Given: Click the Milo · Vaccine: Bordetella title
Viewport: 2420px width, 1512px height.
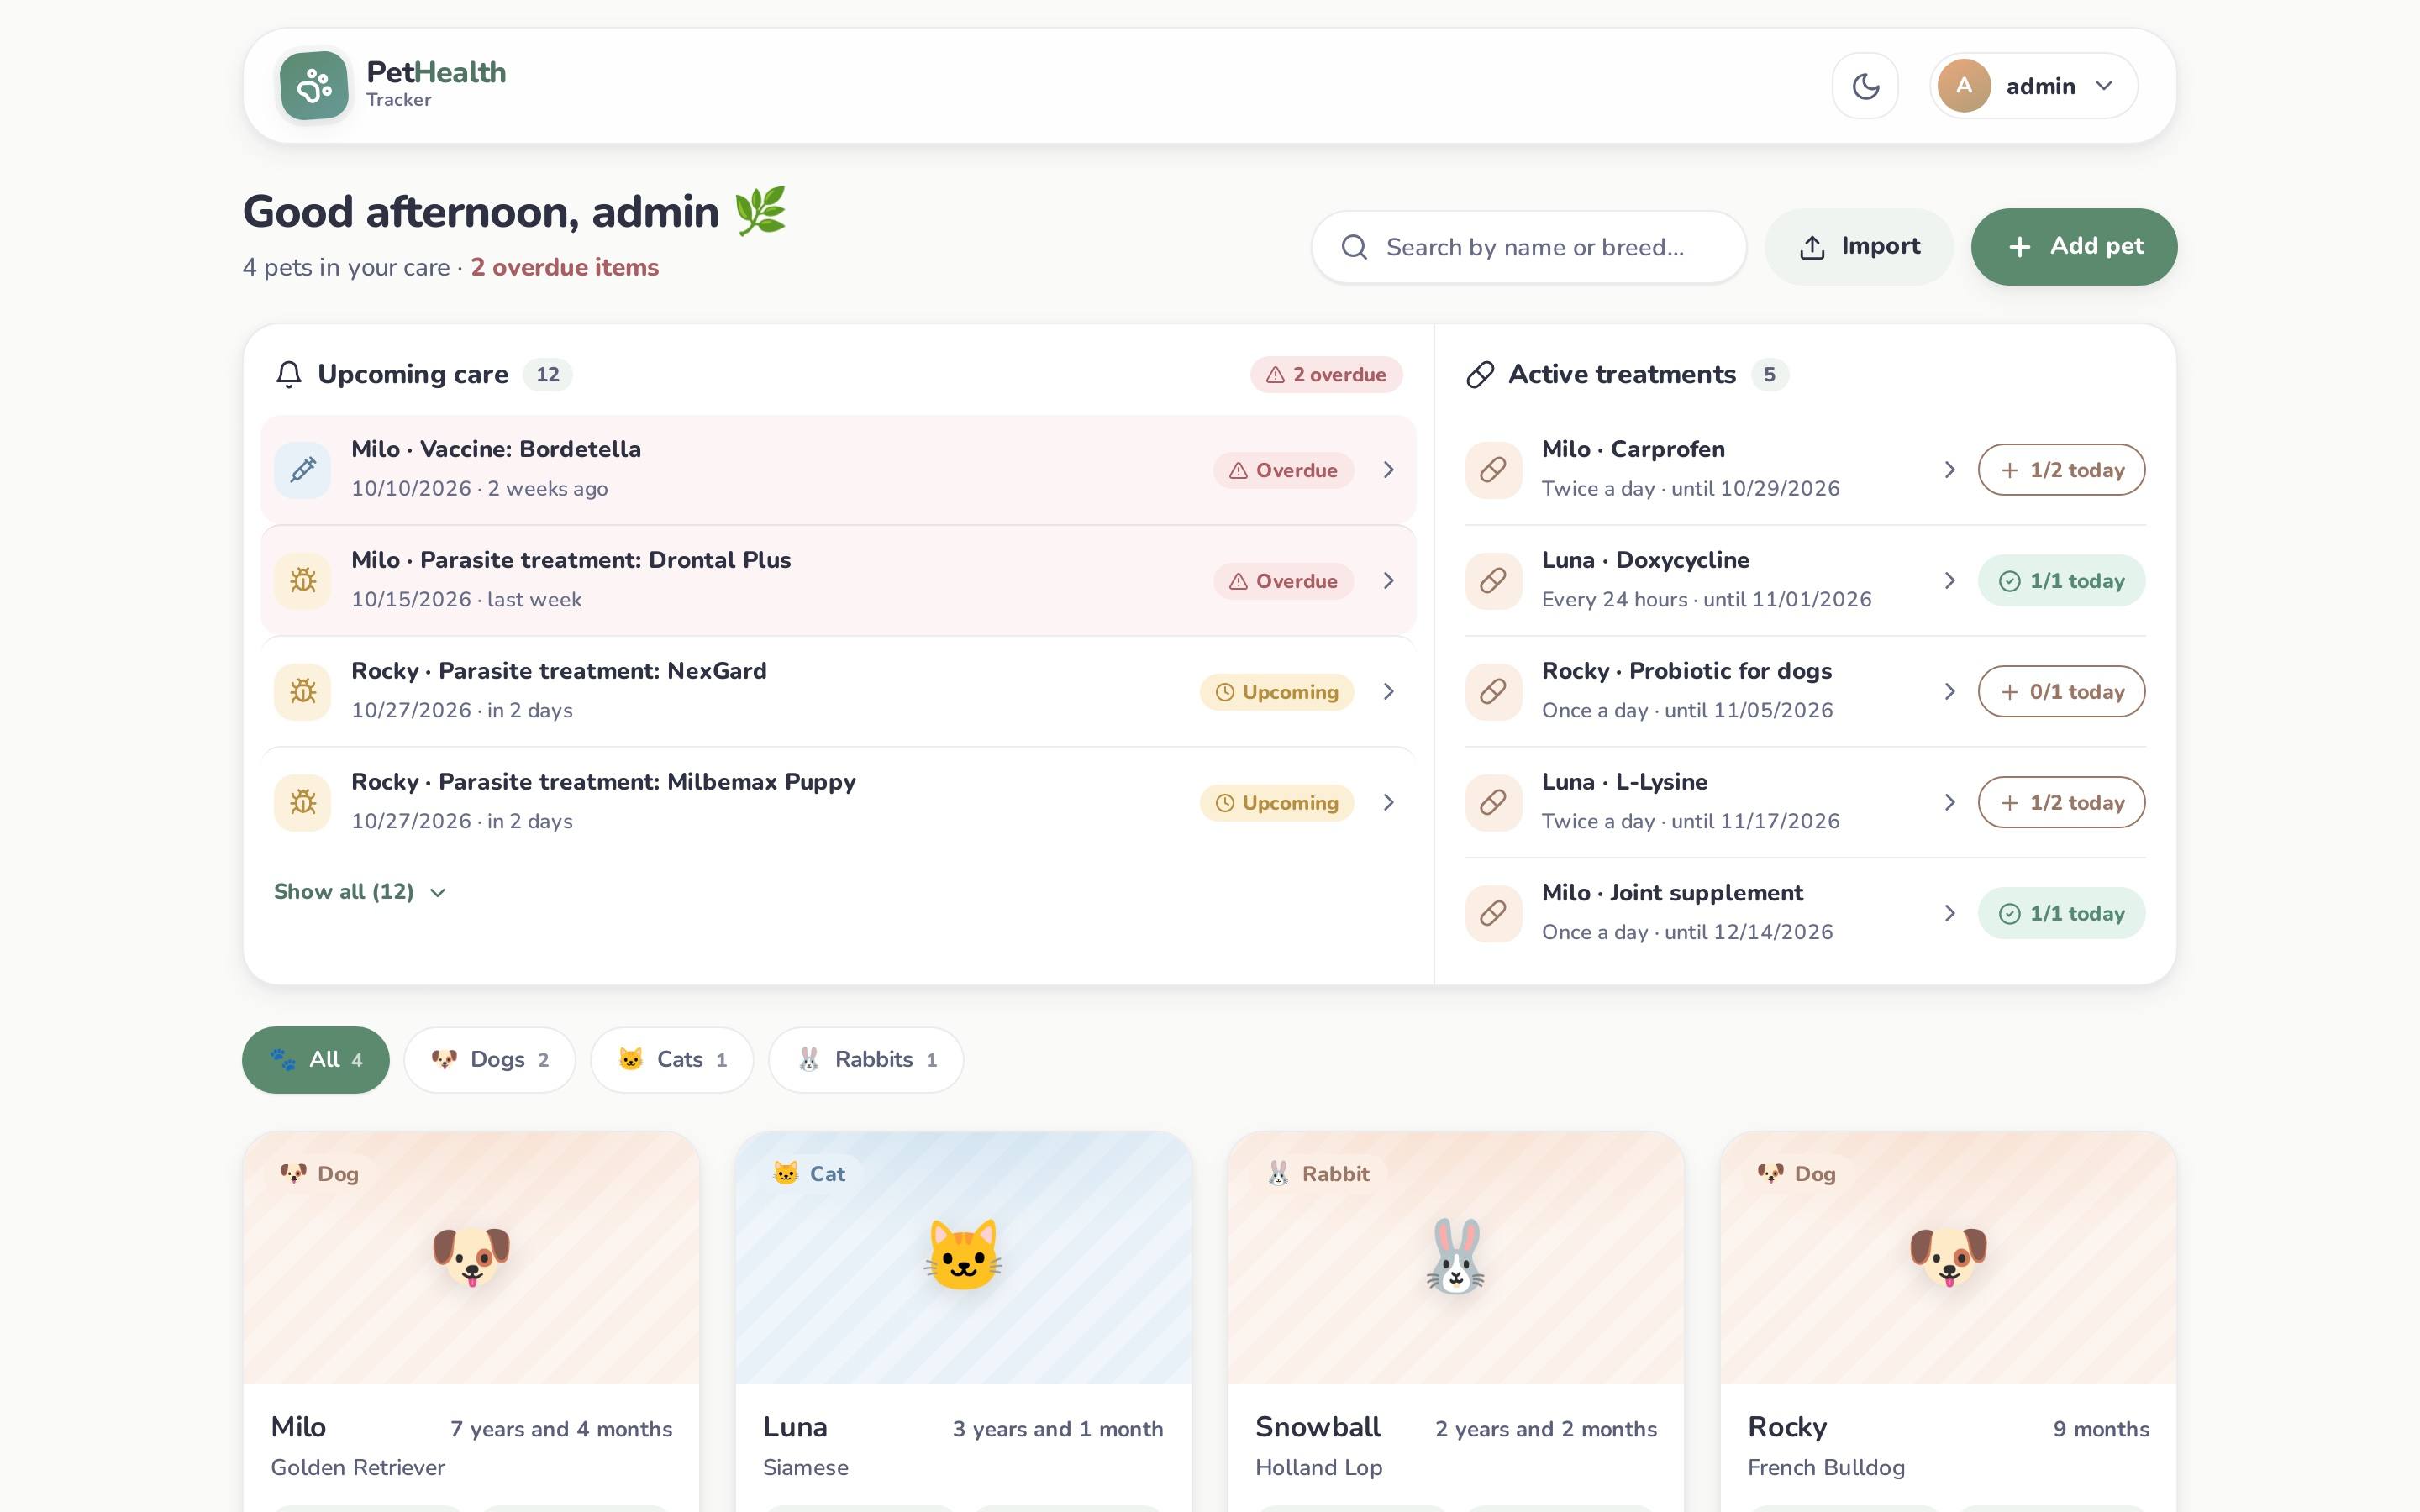Looking at the screenshot, I should point(496,449).
